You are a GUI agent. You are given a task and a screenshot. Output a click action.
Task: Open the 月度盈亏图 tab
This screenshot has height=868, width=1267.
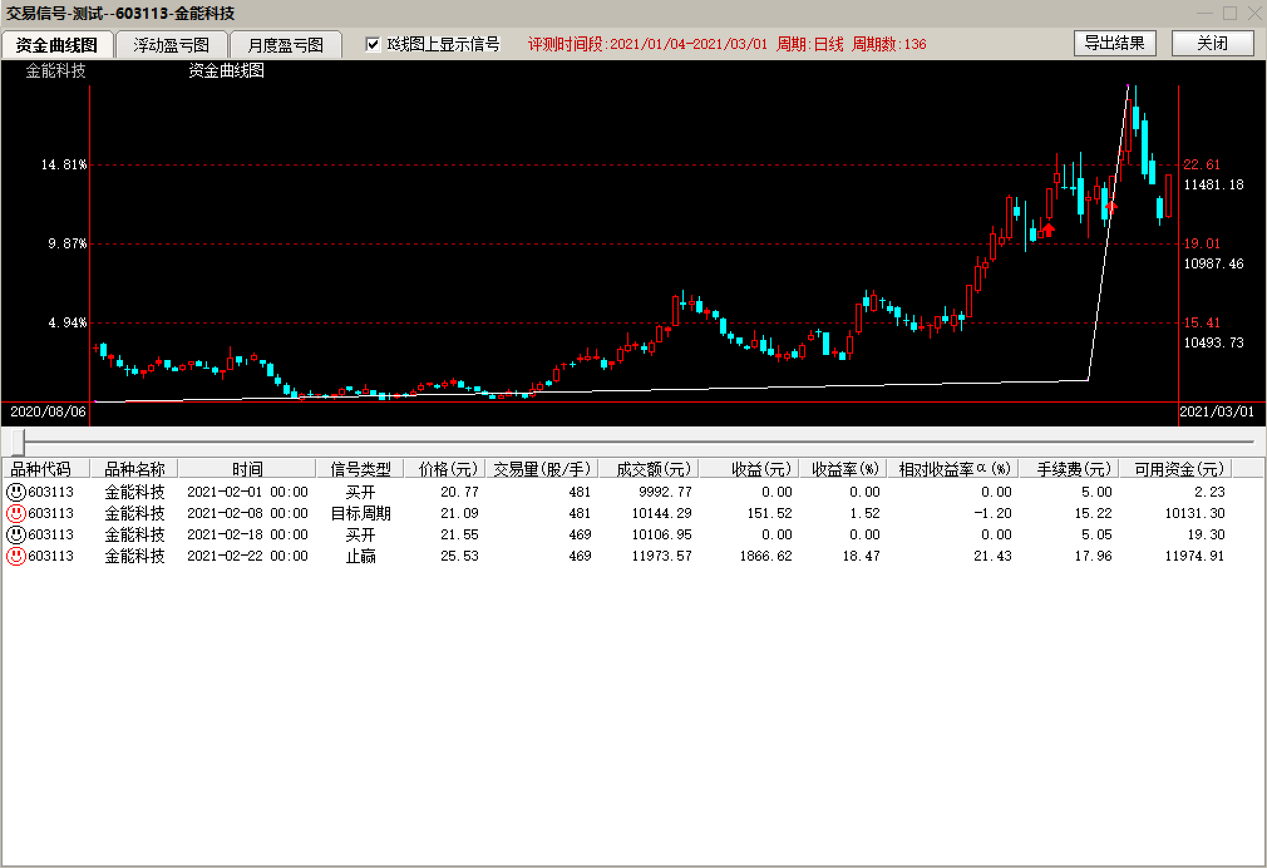[285, 45]
